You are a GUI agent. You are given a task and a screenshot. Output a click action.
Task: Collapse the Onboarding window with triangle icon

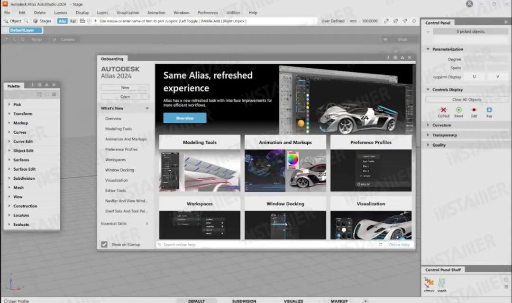[x=402, y=57]
